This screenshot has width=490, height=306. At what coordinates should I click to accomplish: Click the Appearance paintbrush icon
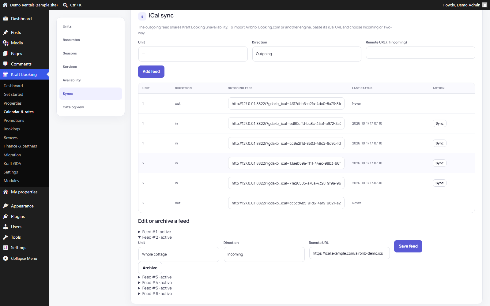tap(6, 206)
